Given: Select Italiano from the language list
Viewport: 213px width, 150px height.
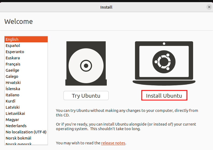Looking at the screenshot, I should pyautogui.click(x=12, y=95).
